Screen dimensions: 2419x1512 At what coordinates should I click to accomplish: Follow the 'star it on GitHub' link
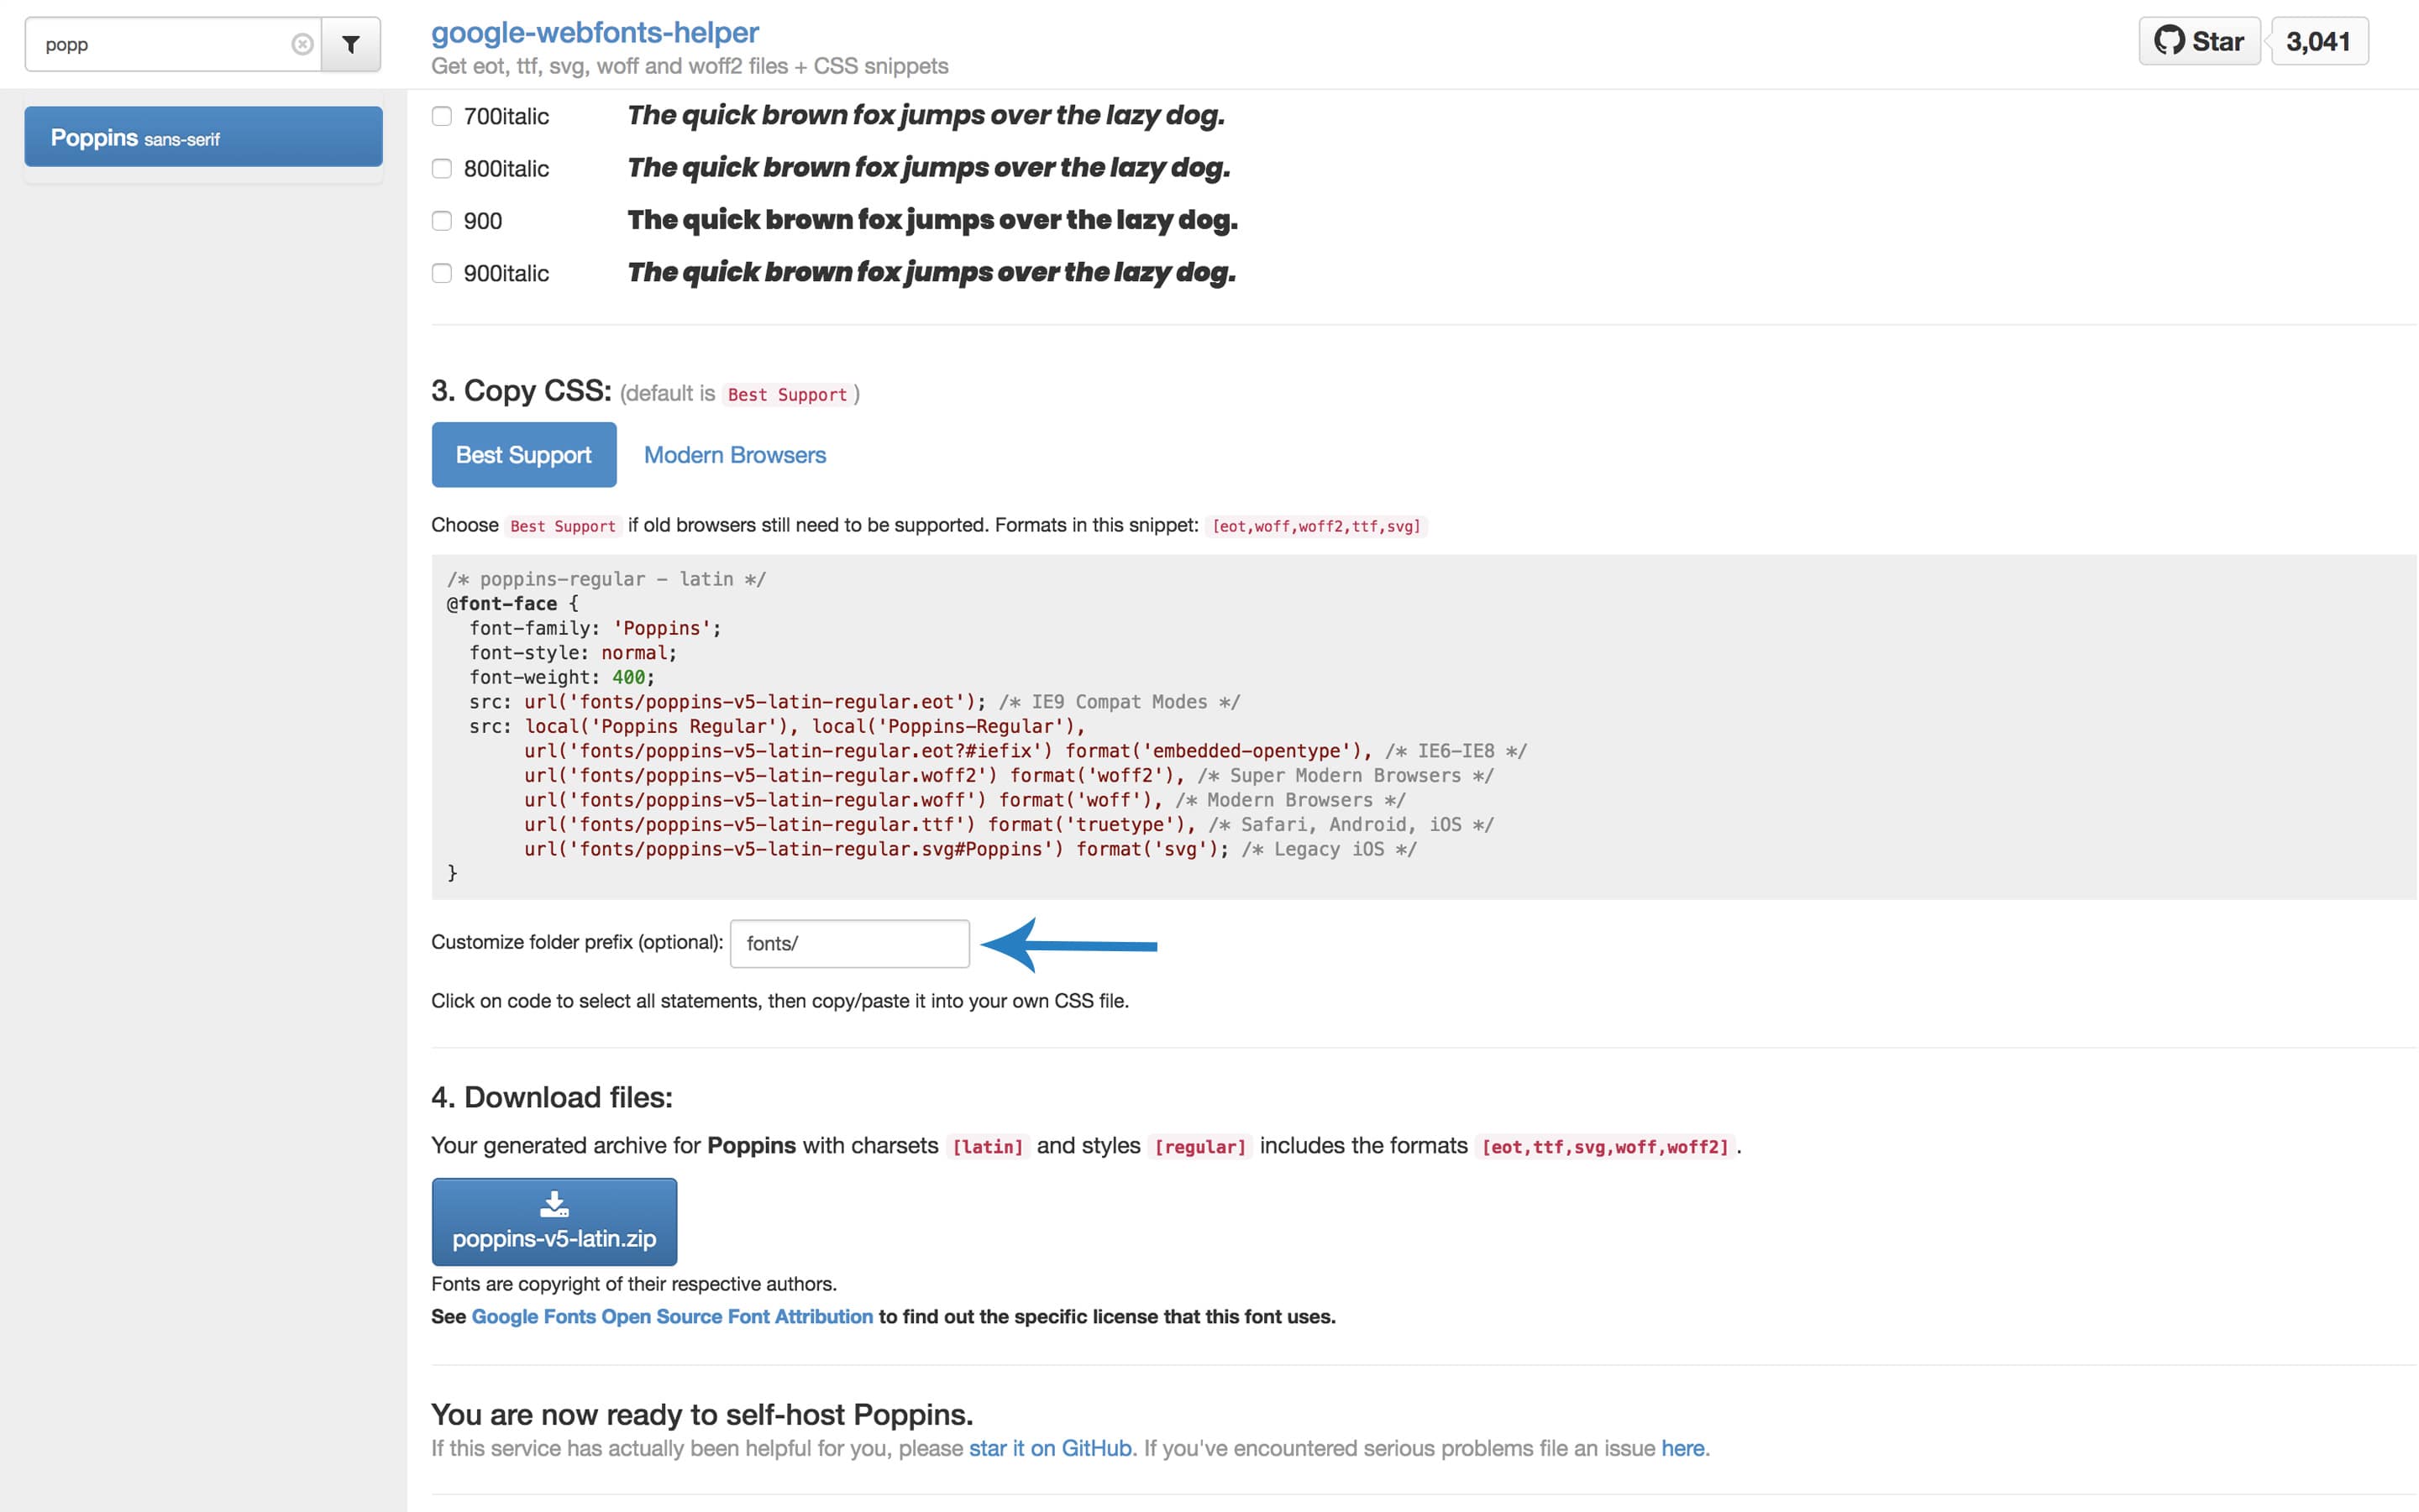click(1049, 1448)
